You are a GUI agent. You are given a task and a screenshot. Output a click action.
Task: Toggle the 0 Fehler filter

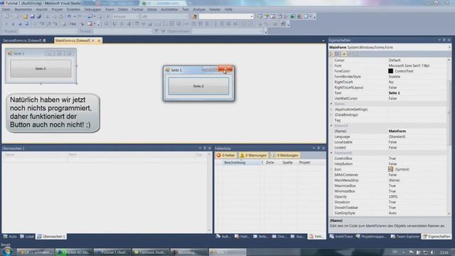pyautogui.click(x=226, y=156)
